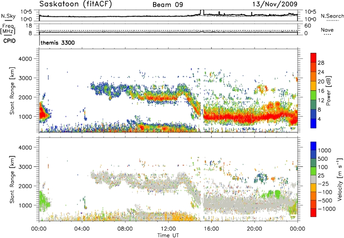This screenshot has height=238, width=344.
Task: Click the 'Power [dB]' colorbar label
Action: 328,91
